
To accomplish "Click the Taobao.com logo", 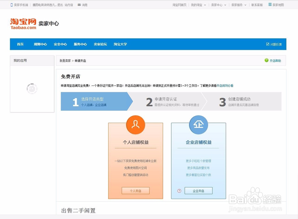I will [23, 24].
